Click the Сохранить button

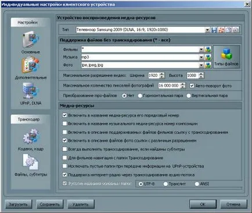[50, 204]
